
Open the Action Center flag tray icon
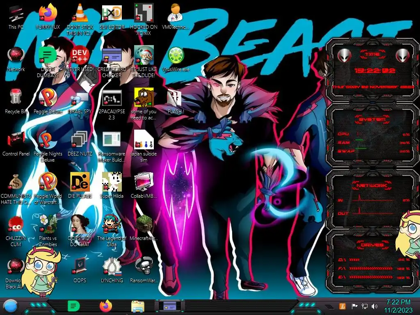pos(354,306)
